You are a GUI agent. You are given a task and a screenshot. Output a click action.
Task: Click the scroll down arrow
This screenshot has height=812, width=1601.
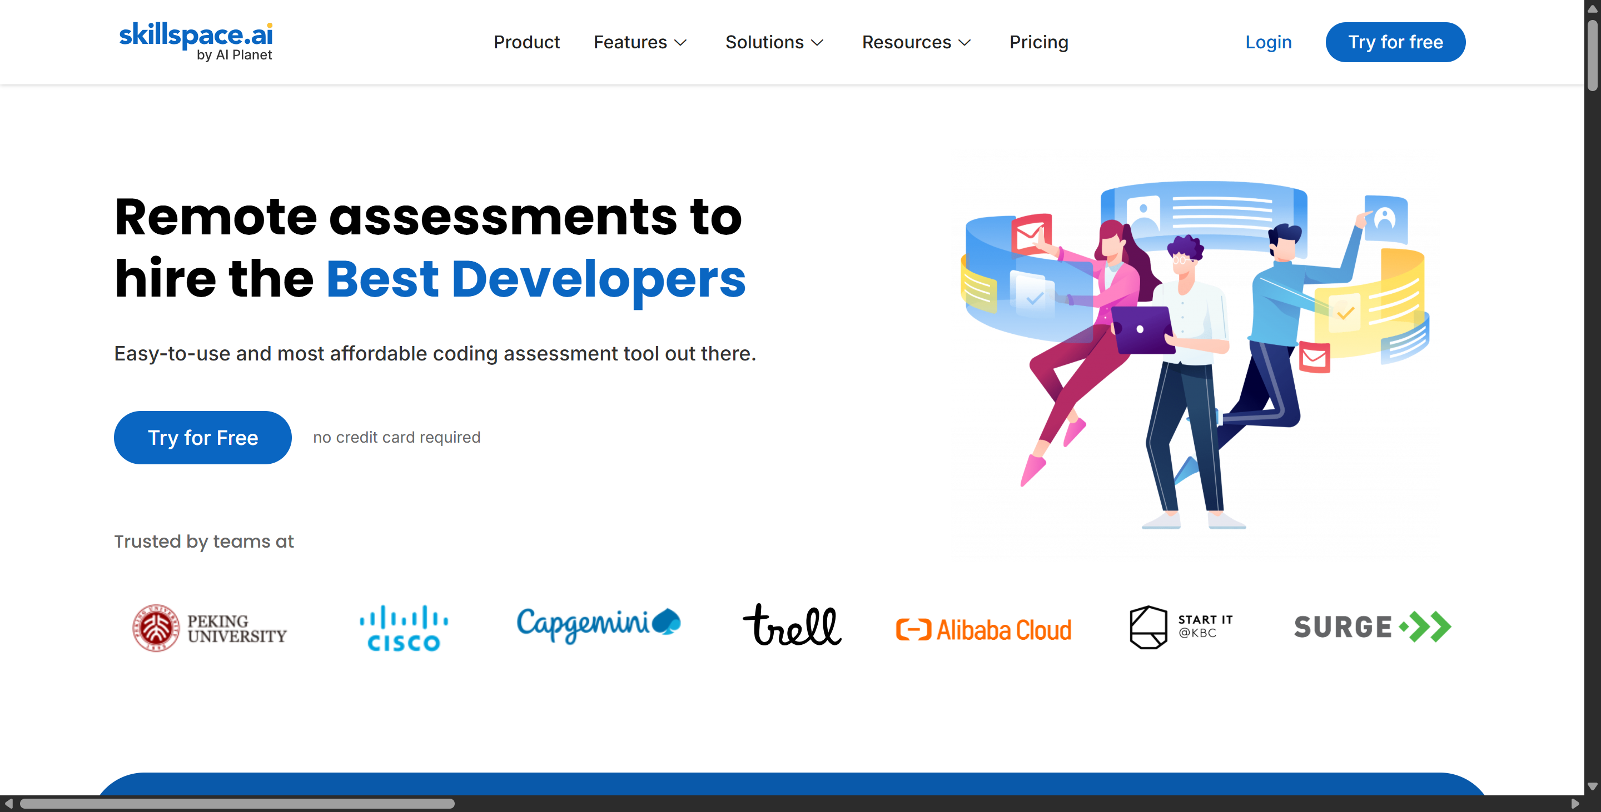[x=1592, y=786]
